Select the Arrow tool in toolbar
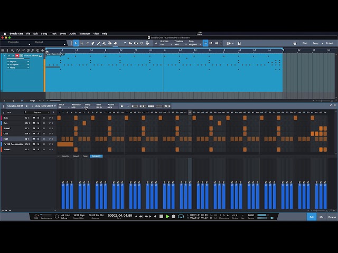This screenshot has height=253, width=338. click(x=76, y=43)
